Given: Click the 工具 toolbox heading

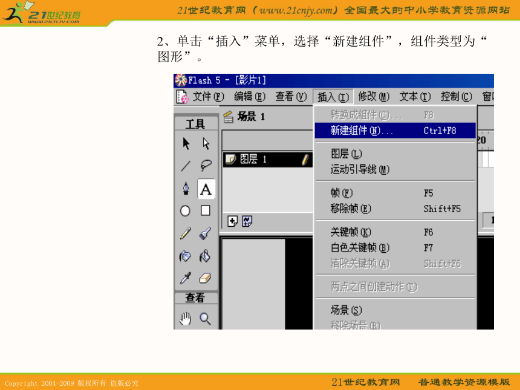Looking at the screenshot, I should pos(195,125).
